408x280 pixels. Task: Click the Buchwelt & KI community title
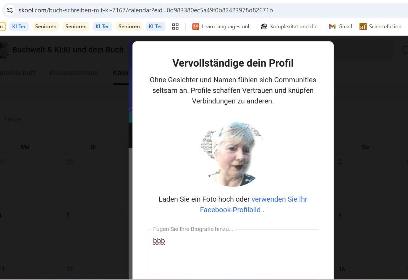point(68,50)
